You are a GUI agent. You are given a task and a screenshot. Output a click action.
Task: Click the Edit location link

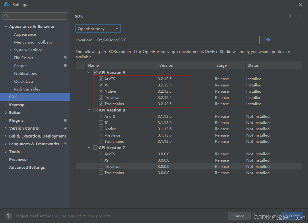(267, 40)
